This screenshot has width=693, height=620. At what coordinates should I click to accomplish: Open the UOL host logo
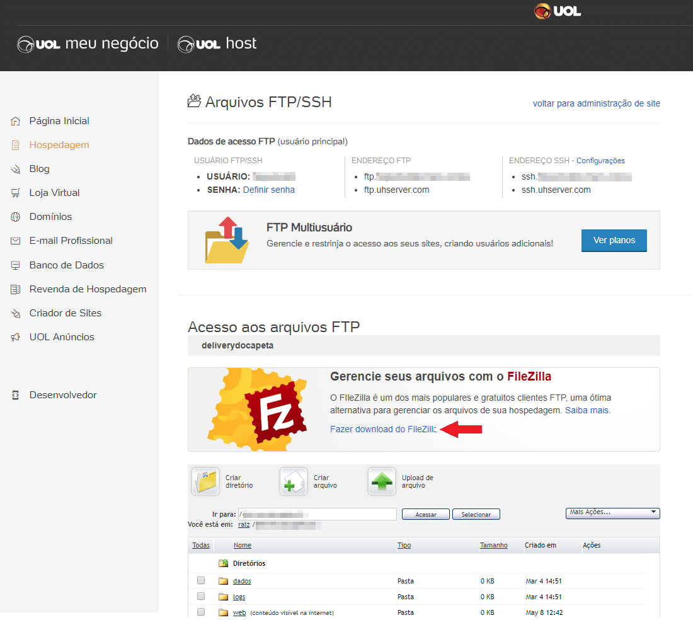tap(217, 43)
